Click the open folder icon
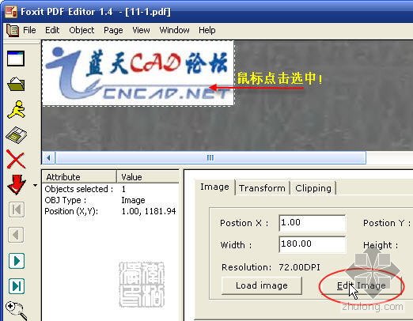The image size is (413, 321). tap(16, 84)
